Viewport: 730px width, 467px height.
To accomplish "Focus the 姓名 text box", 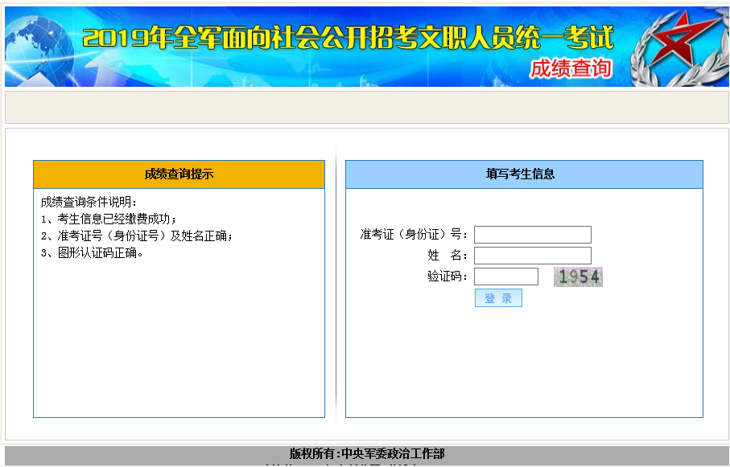I will coord(532,256).
